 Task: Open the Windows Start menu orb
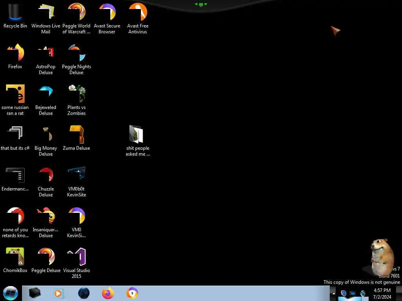pos(11,293)
